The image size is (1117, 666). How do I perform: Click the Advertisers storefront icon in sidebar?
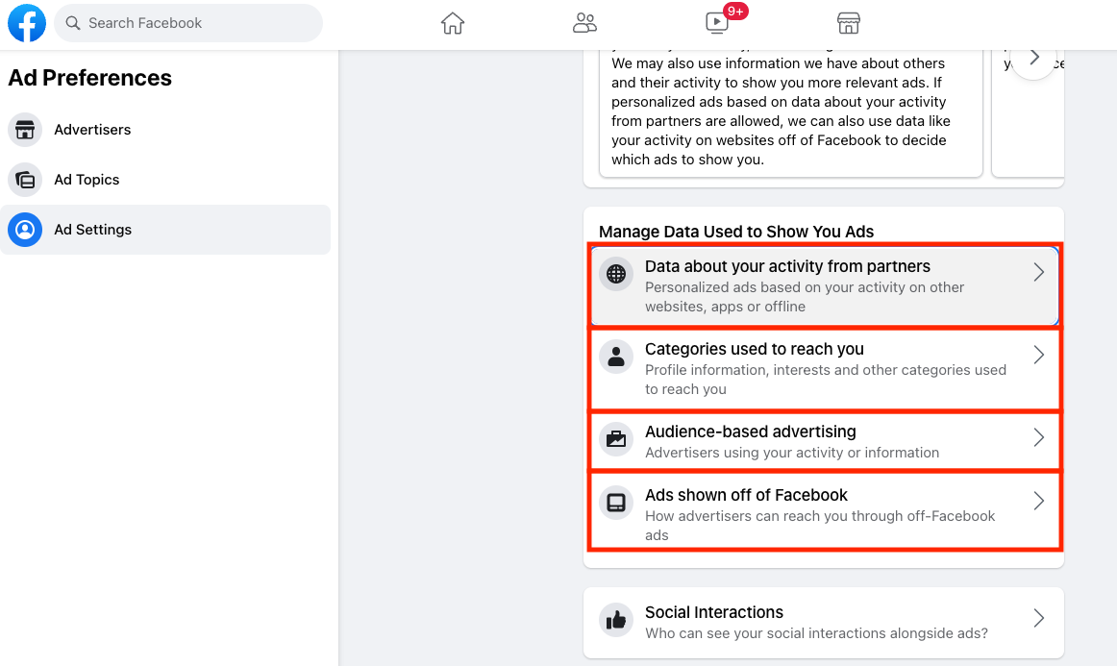(25, 130)
